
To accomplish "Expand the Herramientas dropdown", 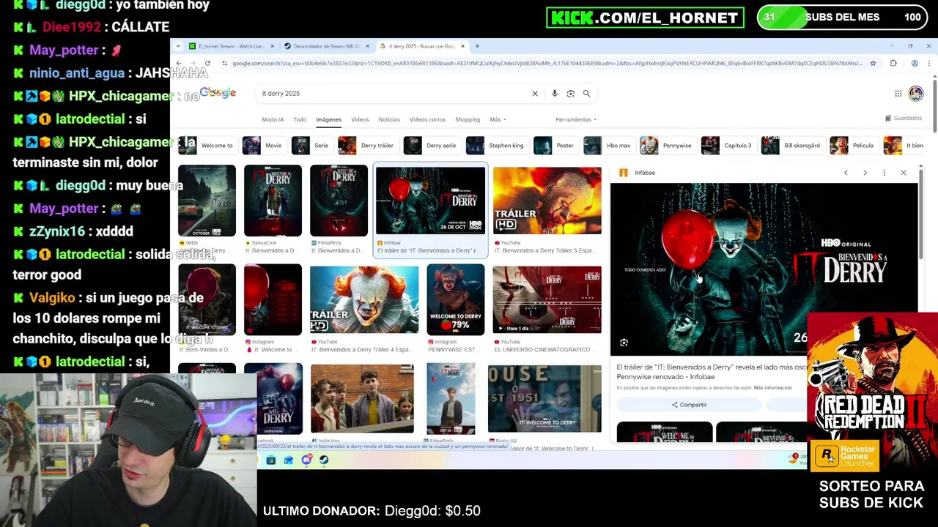I will click(x=576, y=119).
